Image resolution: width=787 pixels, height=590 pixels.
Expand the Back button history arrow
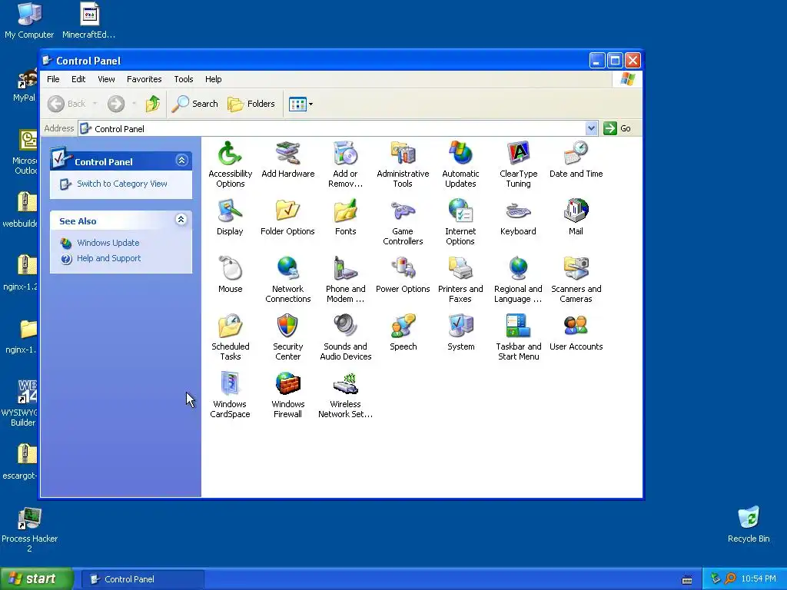click(95, 104)
